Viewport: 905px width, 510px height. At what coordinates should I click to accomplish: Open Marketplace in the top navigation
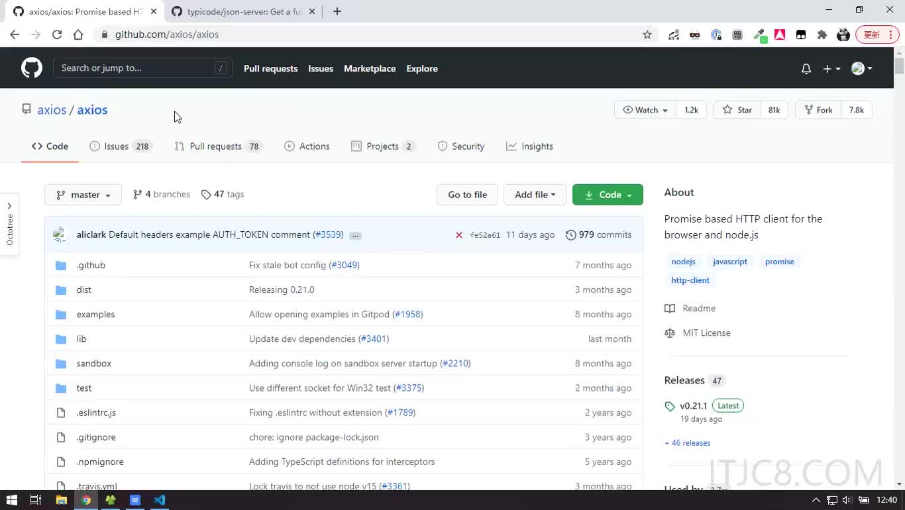[370, 69]
